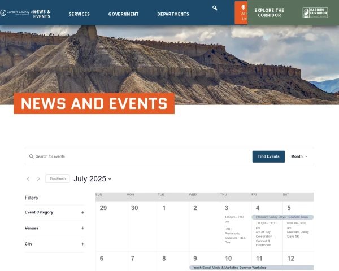339x271 pixels.
Task: Click the Carbon County logo
Action: pyautogui.click(x=16, y=12)
